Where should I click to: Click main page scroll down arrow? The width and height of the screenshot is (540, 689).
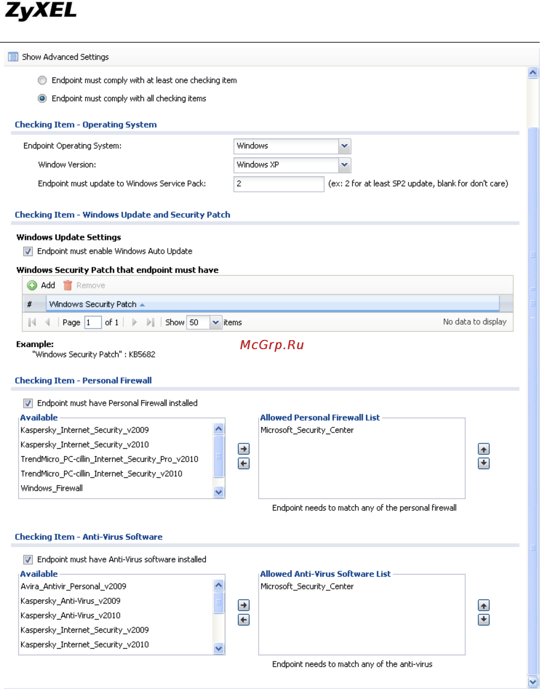tap(533, 682)
